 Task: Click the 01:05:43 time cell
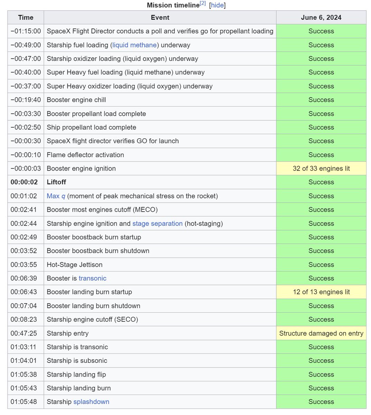coord(26,388)
